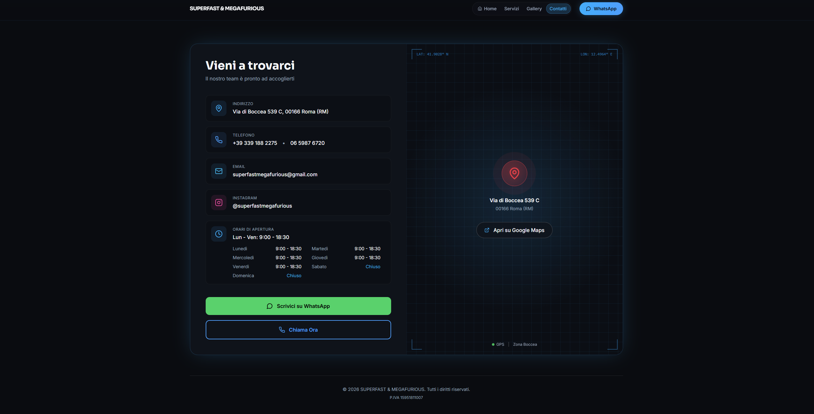Click the address location pin icon
This screenshot has height=414, width=814.
[219, 108]
